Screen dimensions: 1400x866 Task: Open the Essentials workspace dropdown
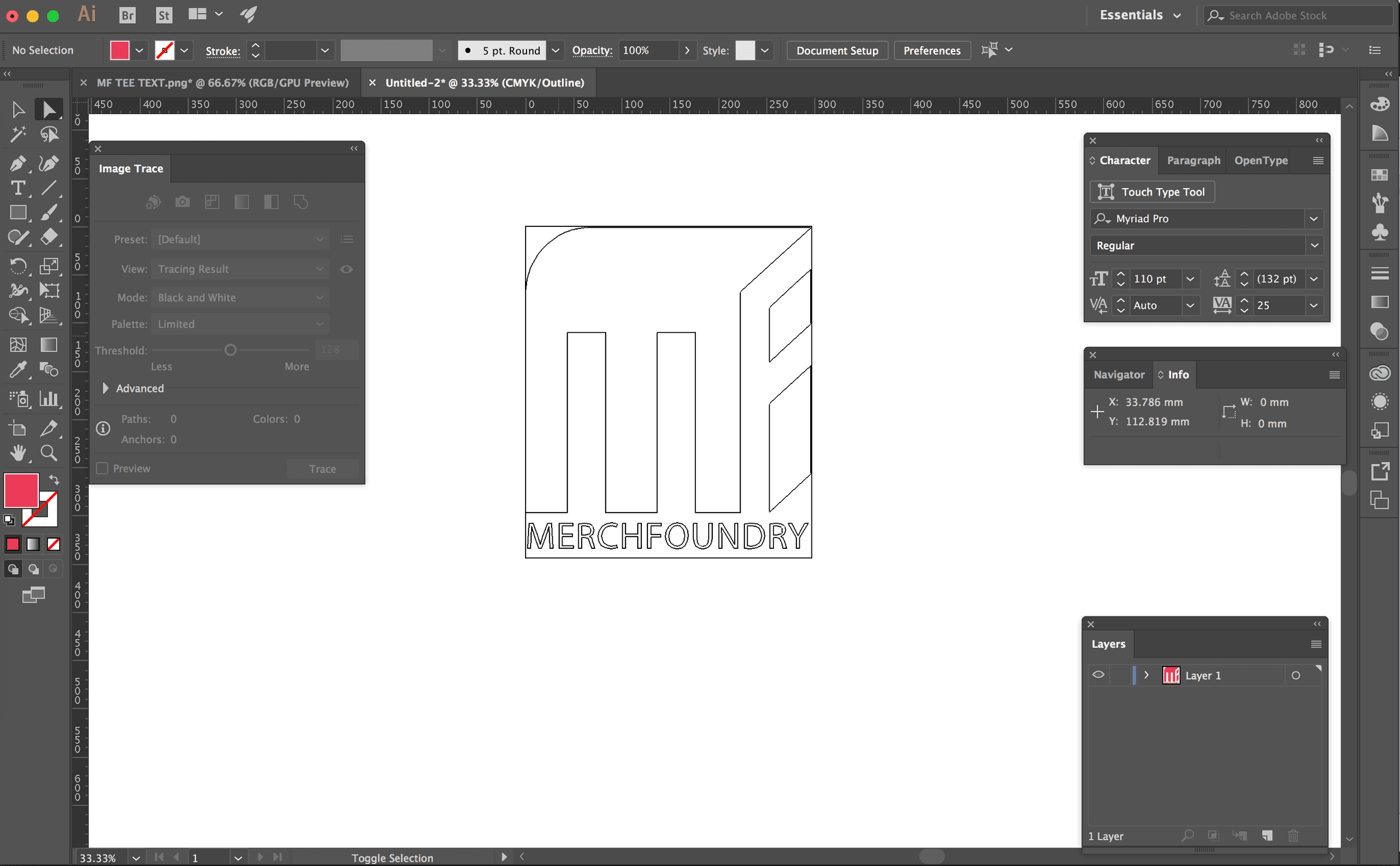pos(1176,16)
